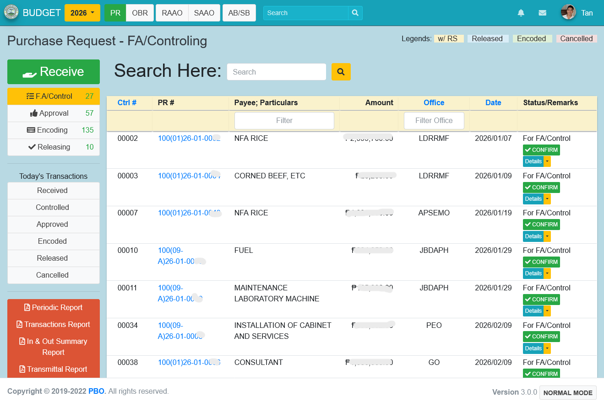Confirm the CORNED BEEF, ETC request
Screen dimensions: 604x407
[541, 187]
